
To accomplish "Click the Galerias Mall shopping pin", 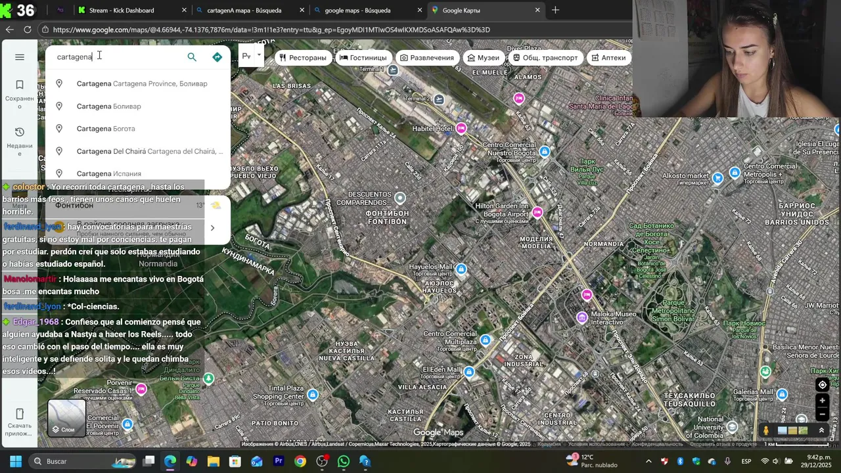I will [x=782, y=394].
